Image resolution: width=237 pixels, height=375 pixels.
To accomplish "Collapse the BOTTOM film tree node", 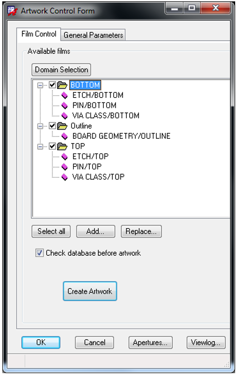I will click(x=40, y=85).
